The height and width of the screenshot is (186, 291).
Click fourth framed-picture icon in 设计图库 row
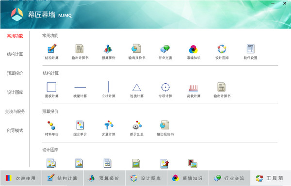tap(136, 163)
